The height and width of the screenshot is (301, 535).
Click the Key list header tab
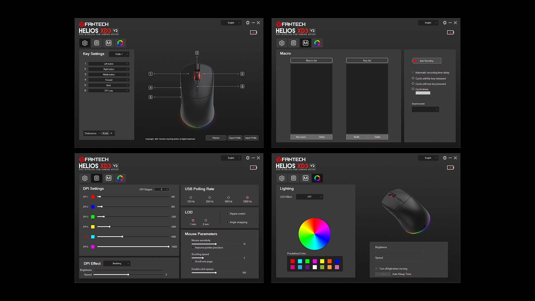pyautogui.click(x=367, y=60)
